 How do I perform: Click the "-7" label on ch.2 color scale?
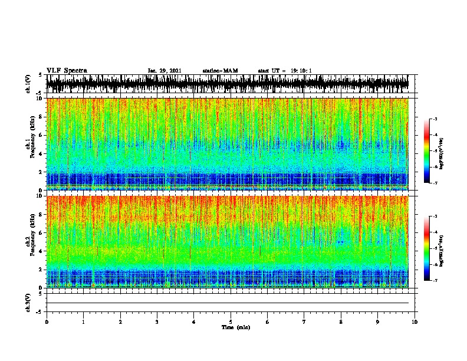(x=435, y=280)
